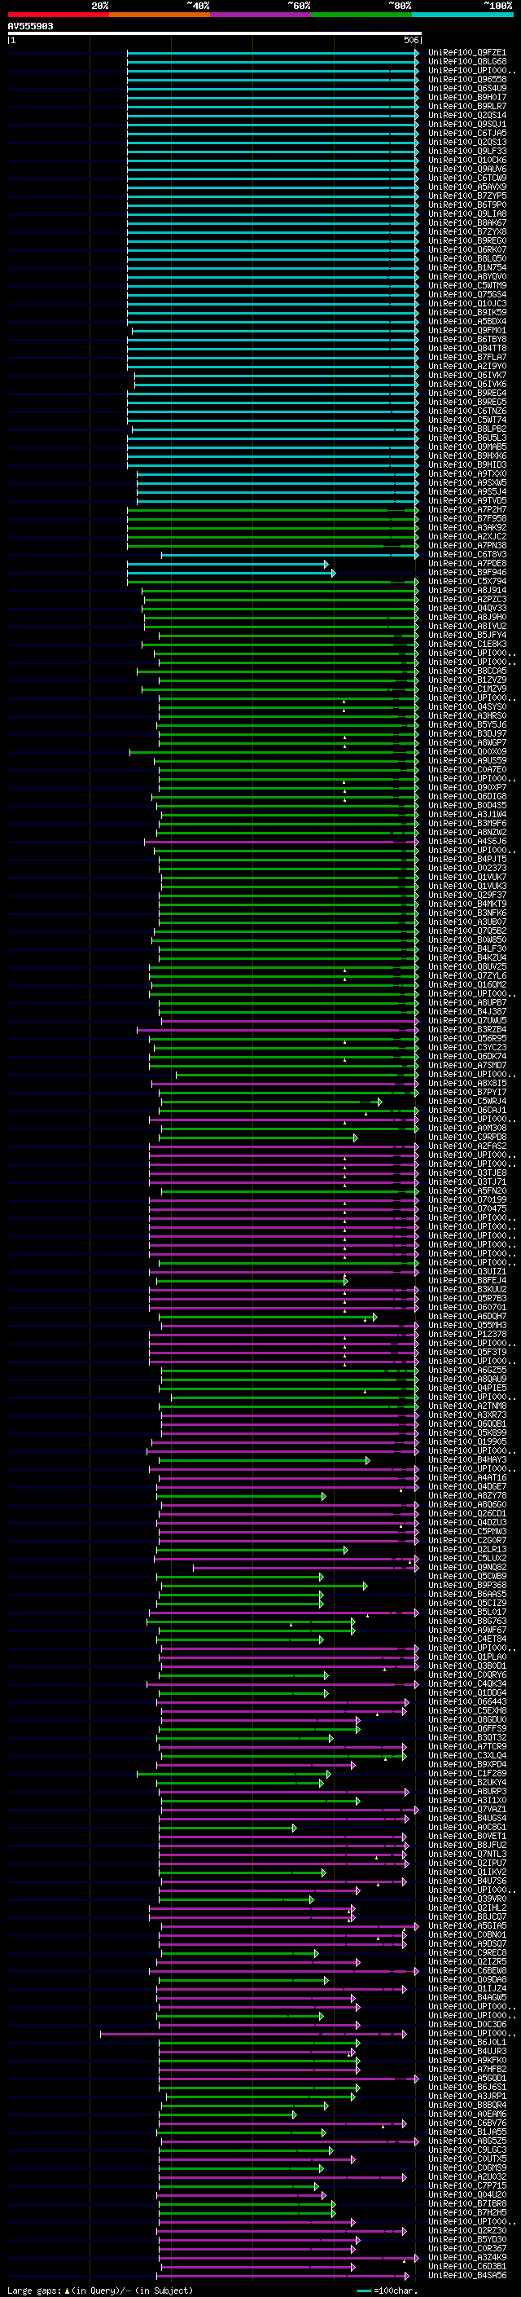
Task: Click hit label UniRef100_B9REG0
Action: (x=466, y=240)
